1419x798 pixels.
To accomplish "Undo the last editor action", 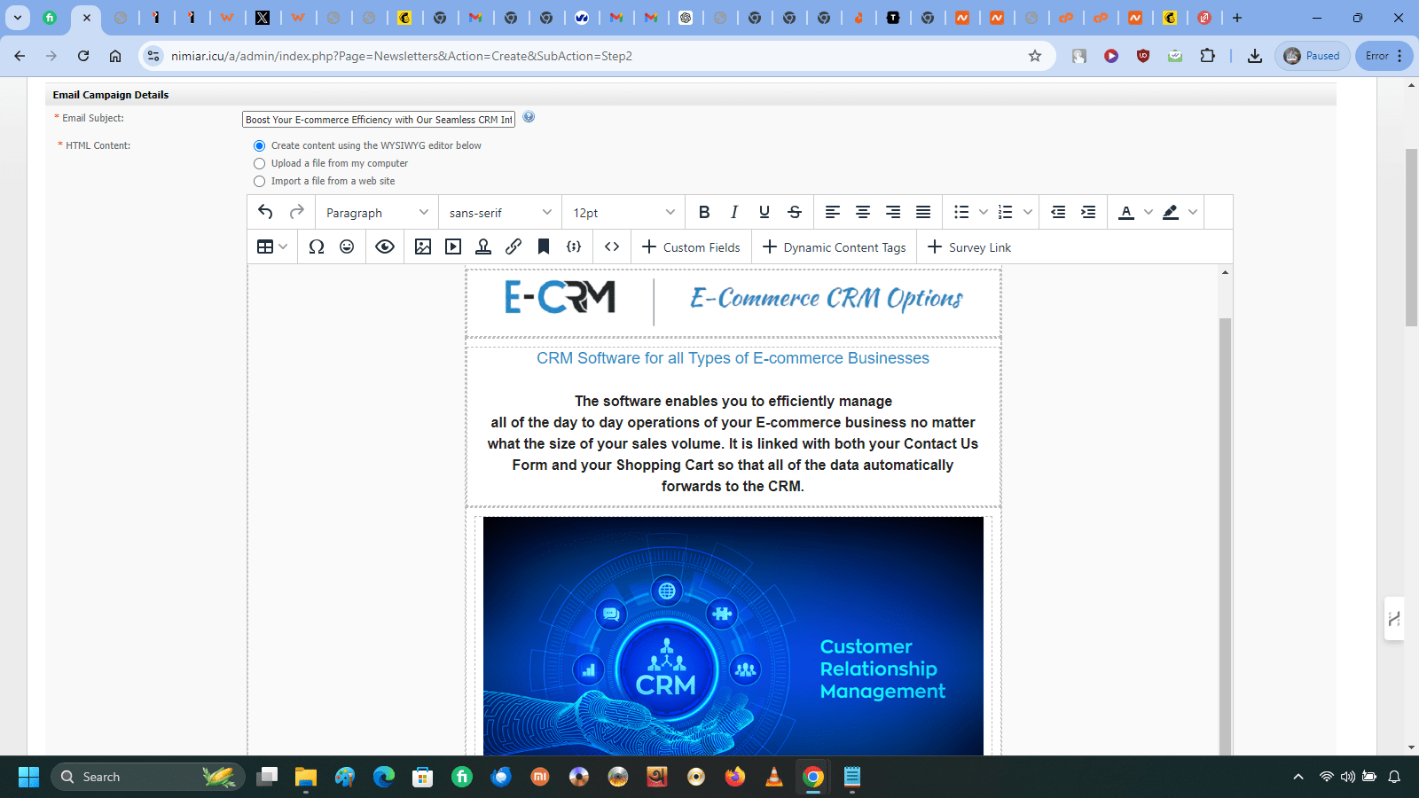I will [265, 212].
